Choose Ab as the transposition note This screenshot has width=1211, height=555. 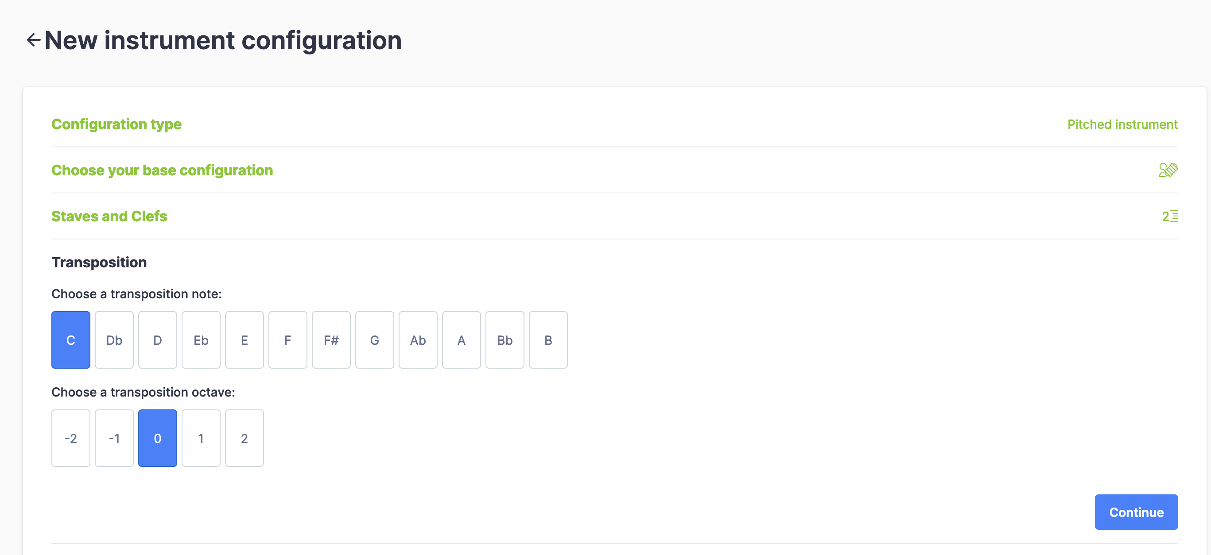(418, 340)
